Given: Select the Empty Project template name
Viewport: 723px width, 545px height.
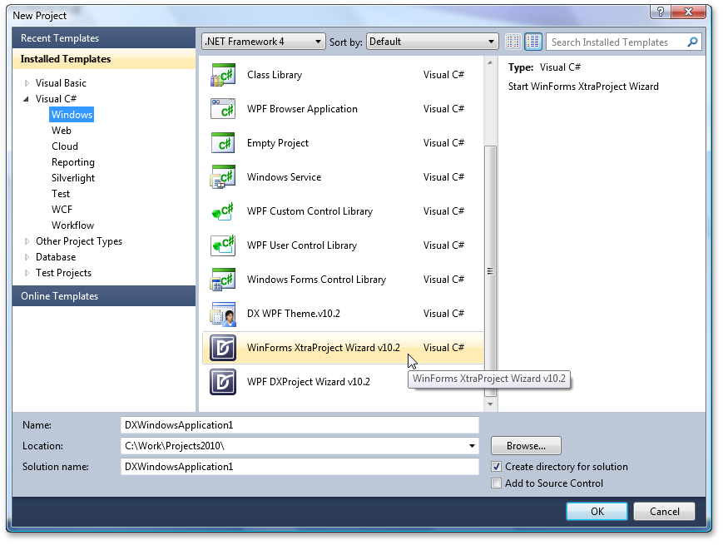Looking at the screenshot, I should [278, 143].
